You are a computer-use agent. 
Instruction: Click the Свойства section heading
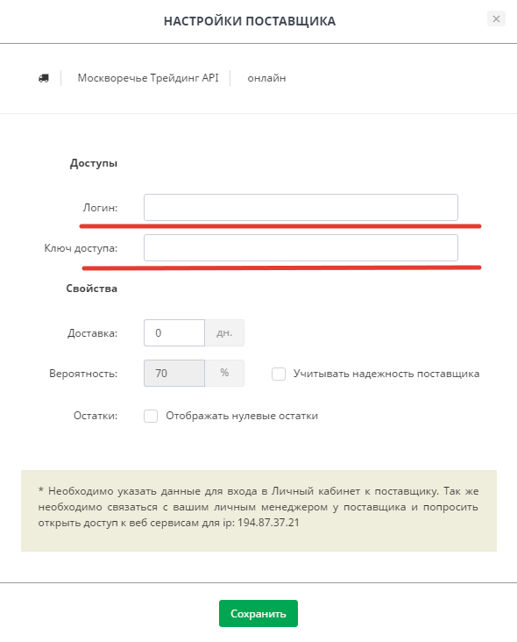tap(92, 289)
